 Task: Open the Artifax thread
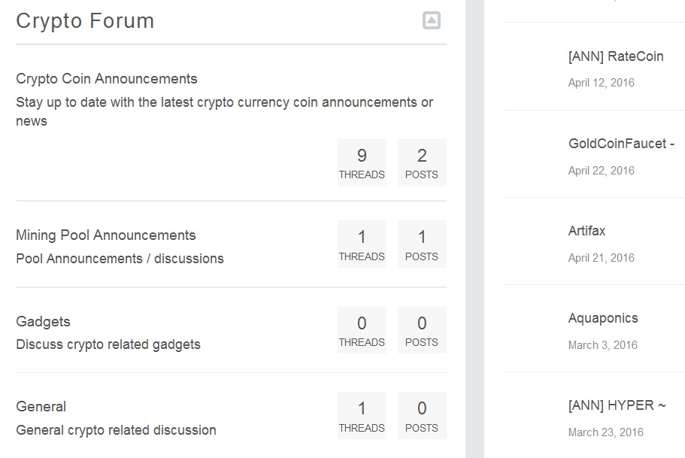586,231
